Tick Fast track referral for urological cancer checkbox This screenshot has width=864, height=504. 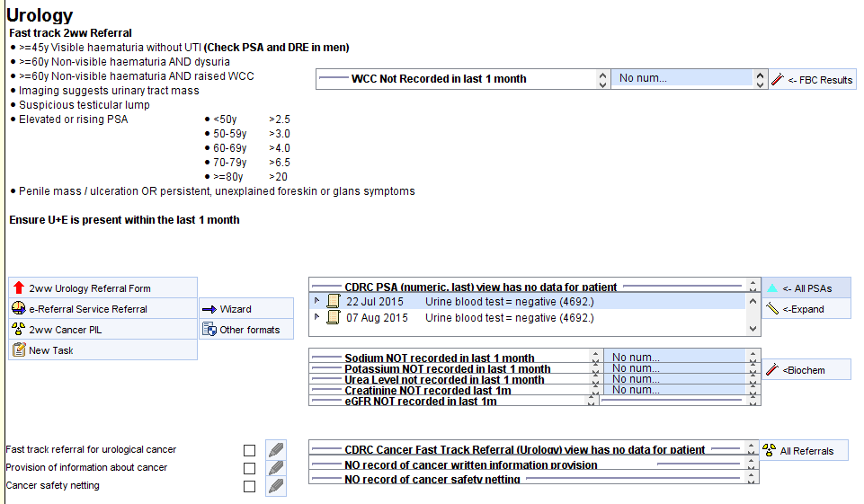pos(250,451)
